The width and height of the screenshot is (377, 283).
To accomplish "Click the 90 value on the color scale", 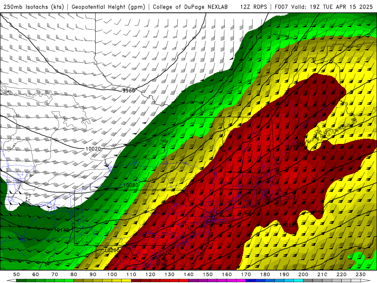I will (93, 275).
